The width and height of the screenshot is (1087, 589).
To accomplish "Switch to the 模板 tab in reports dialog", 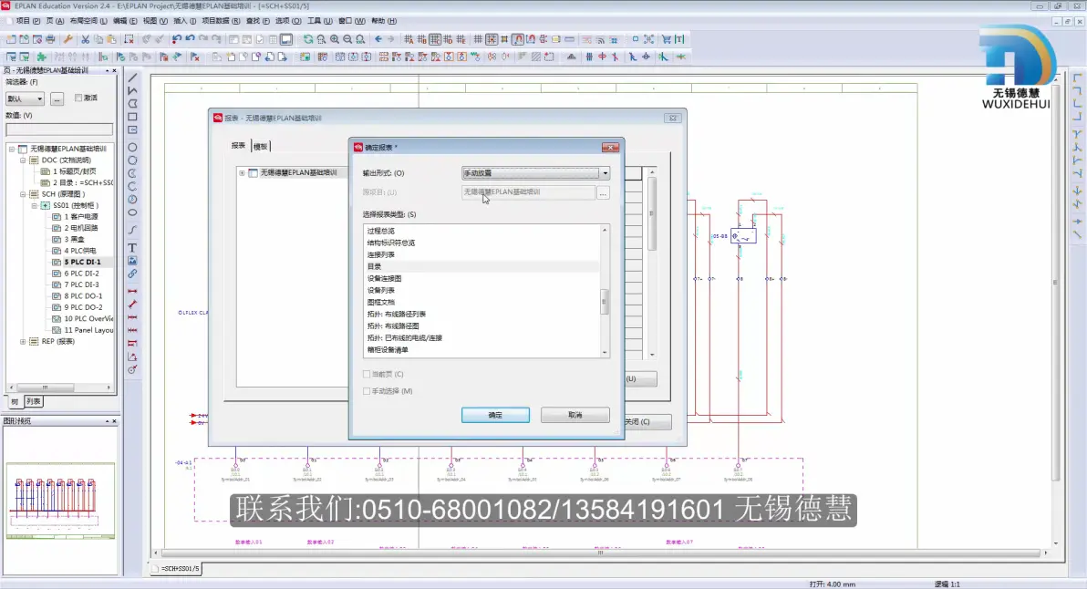I will coord(260,146).
